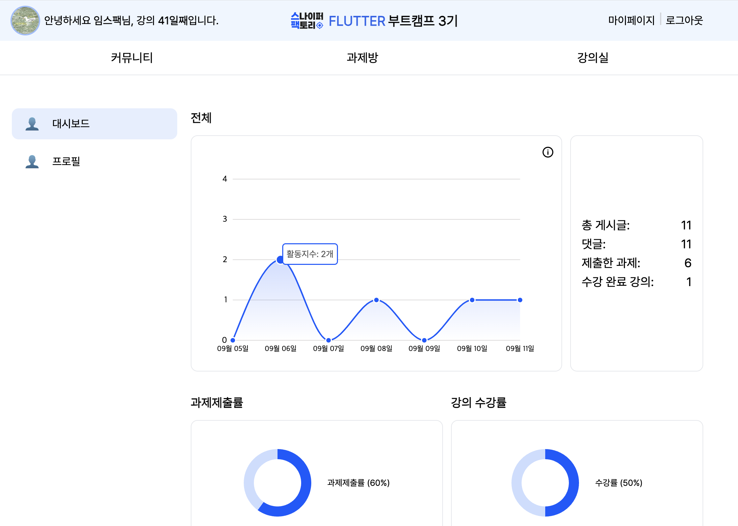Click the 09월 06일 data point on the chart

coord(280,259)
